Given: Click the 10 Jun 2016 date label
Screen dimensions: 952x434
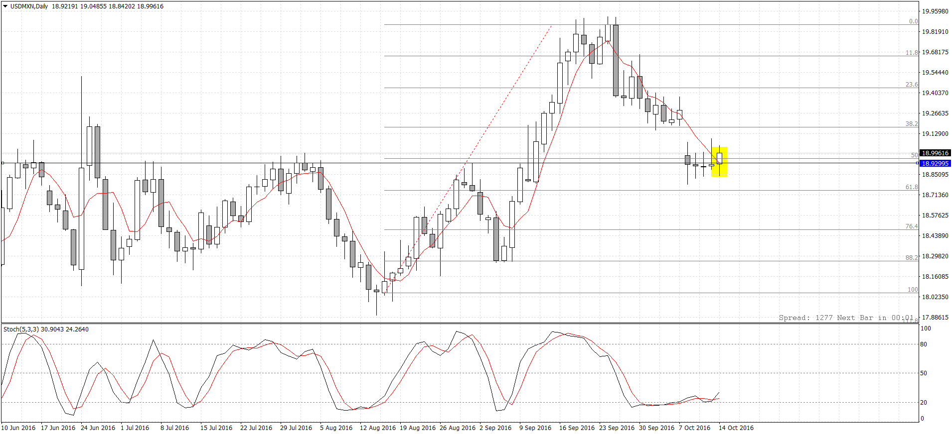Looking at the screenshot, I should [x=18, y=428].
